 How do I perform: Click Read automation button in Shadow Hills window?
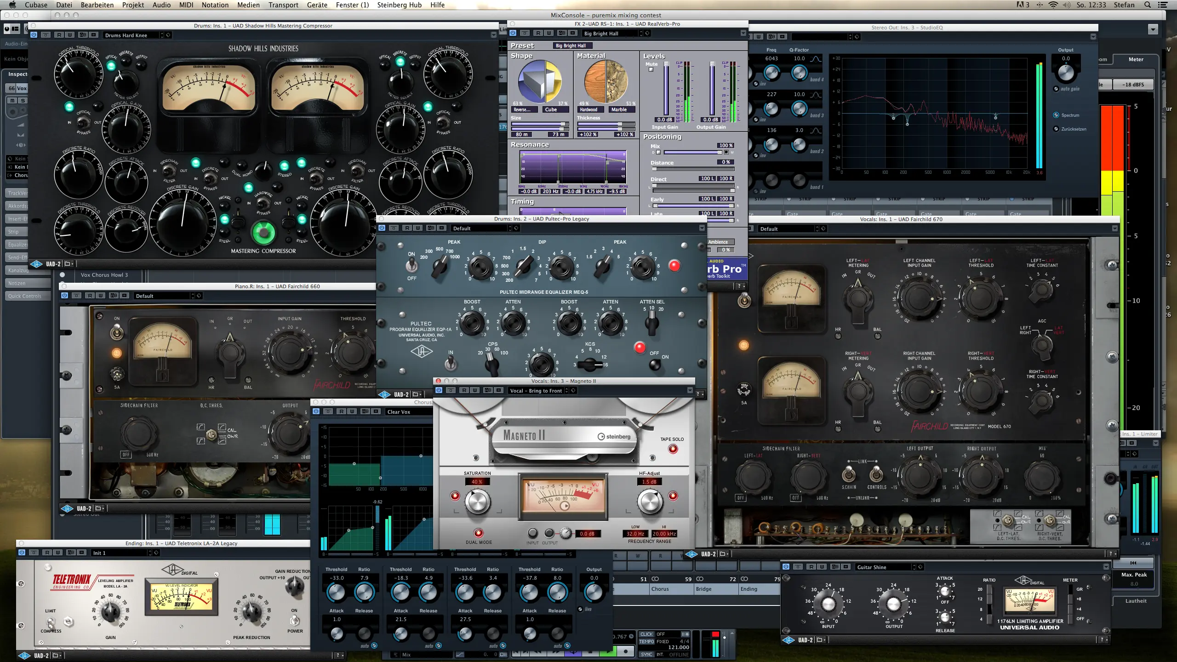[59, 35]
